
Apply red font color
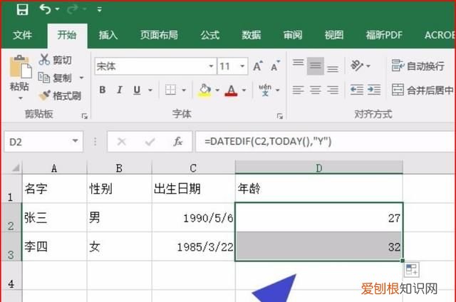(231, 90)
